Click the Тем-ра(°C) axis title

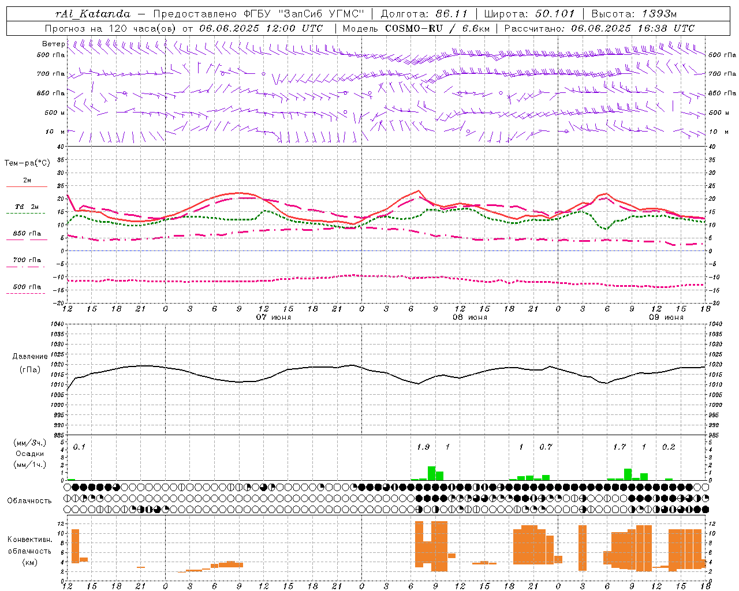pyautogui.click(x=27, y=163)
